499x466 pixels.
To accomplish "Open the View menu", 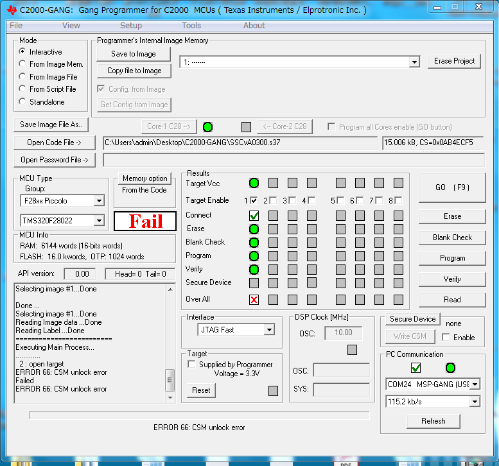I will click(x=71, y=26).
